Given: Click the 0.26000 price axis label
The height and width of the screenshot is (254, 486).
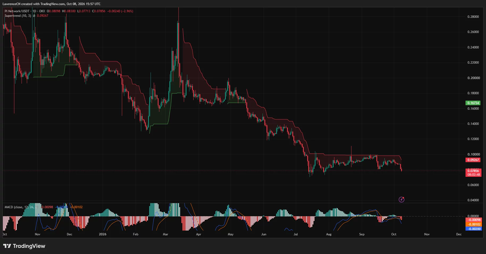Looking at the screenshot, I should tap(473, 32).
